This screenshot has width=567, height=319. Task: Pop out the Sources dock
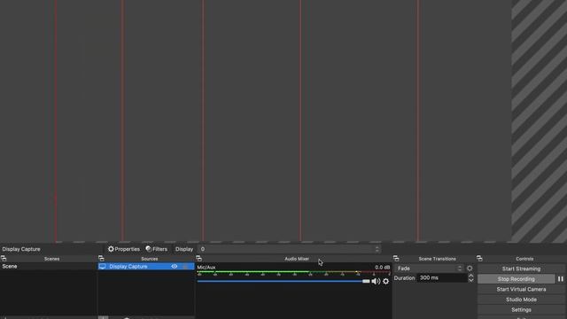pyautogui.click(x=101, y=258)
